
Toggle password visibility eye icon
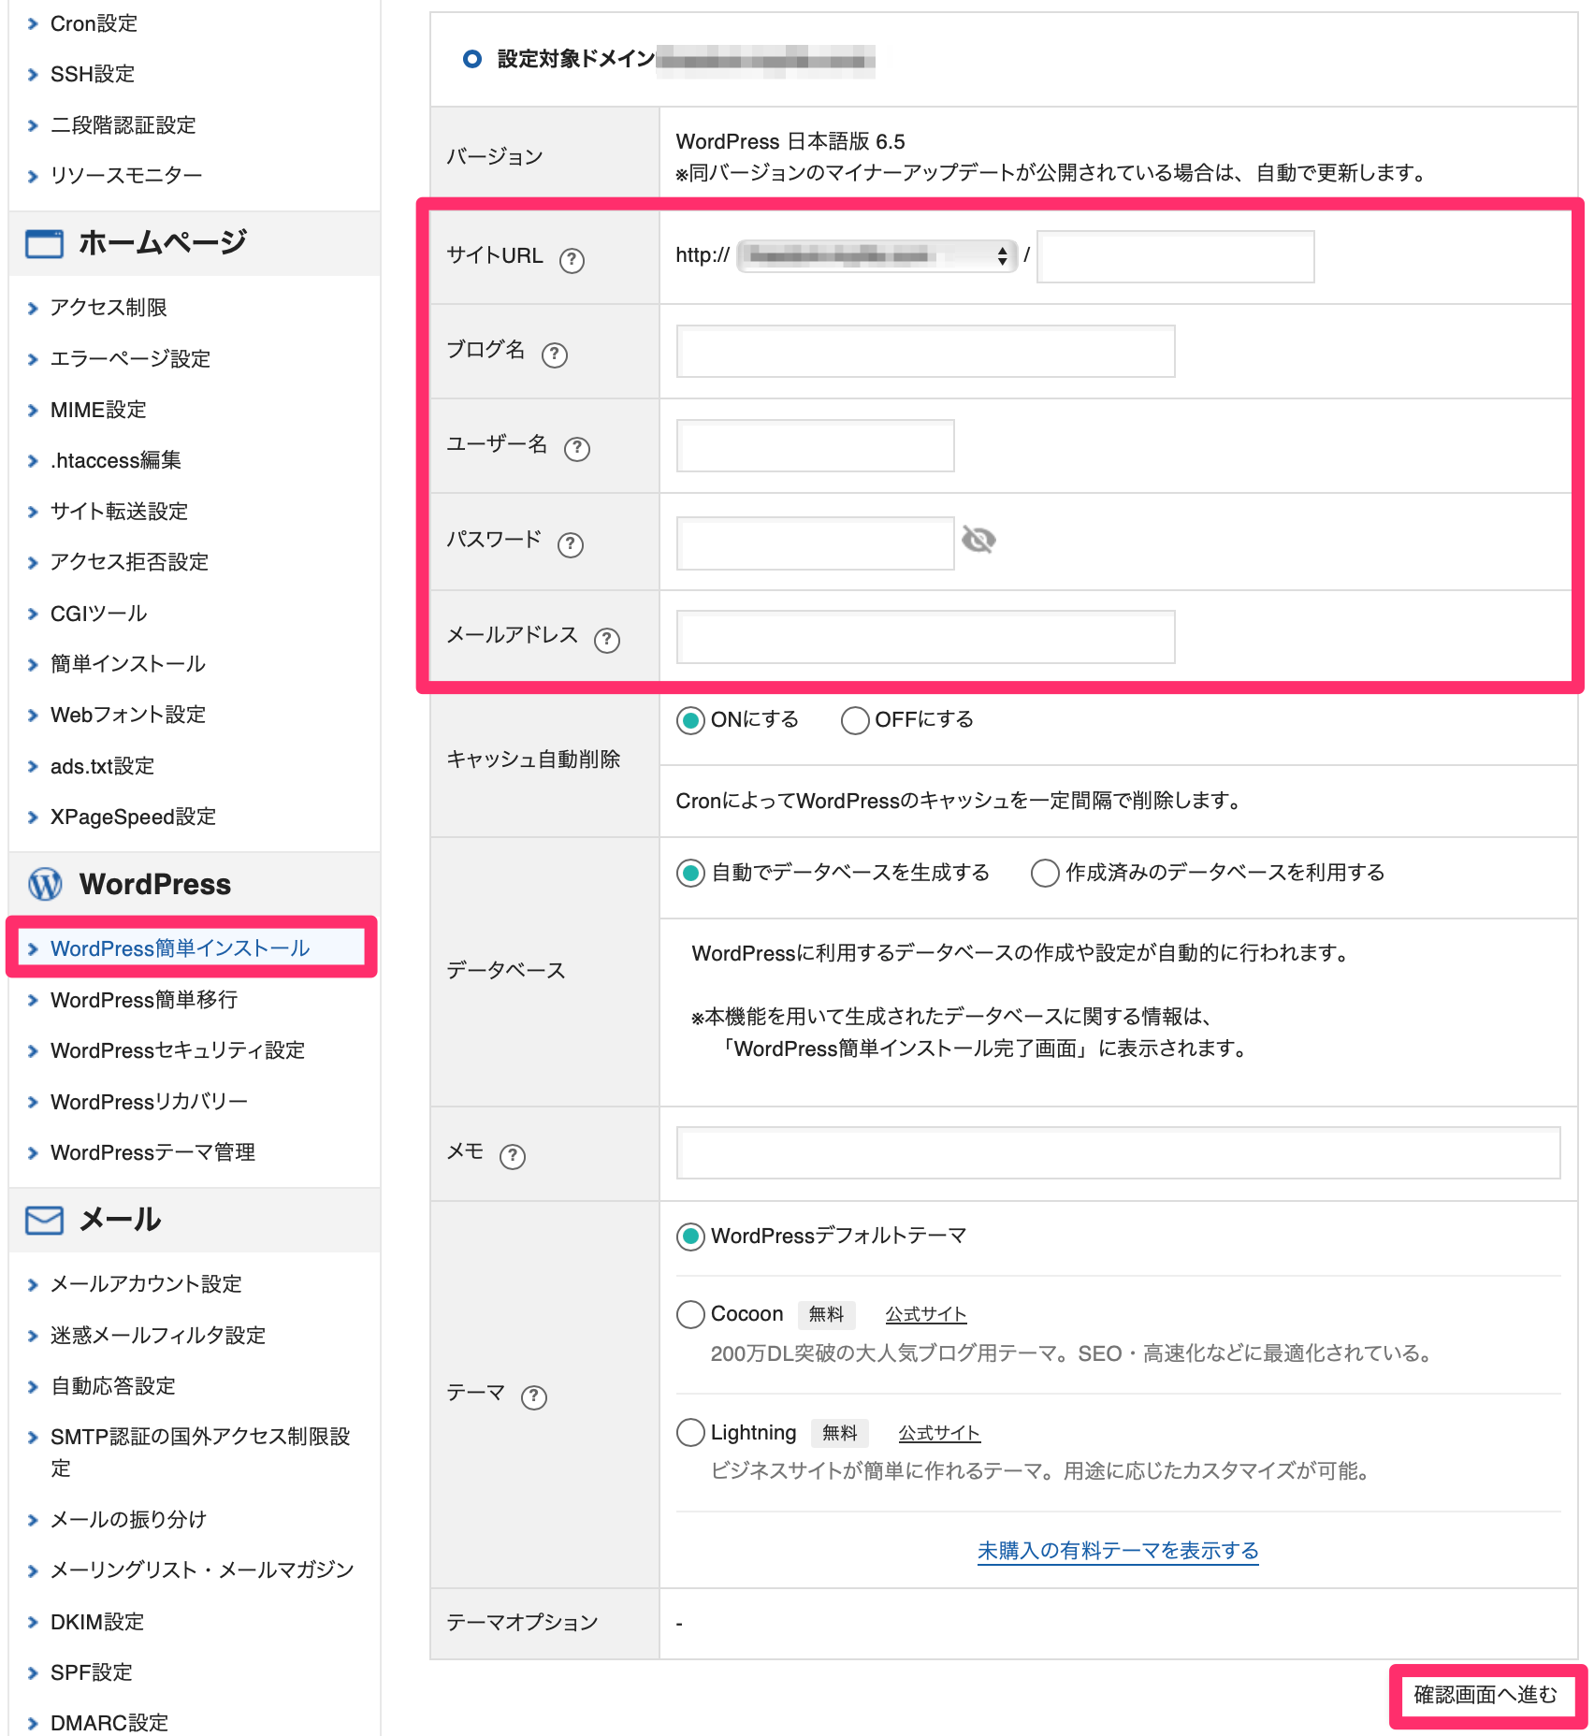click(x=978, y=540)
